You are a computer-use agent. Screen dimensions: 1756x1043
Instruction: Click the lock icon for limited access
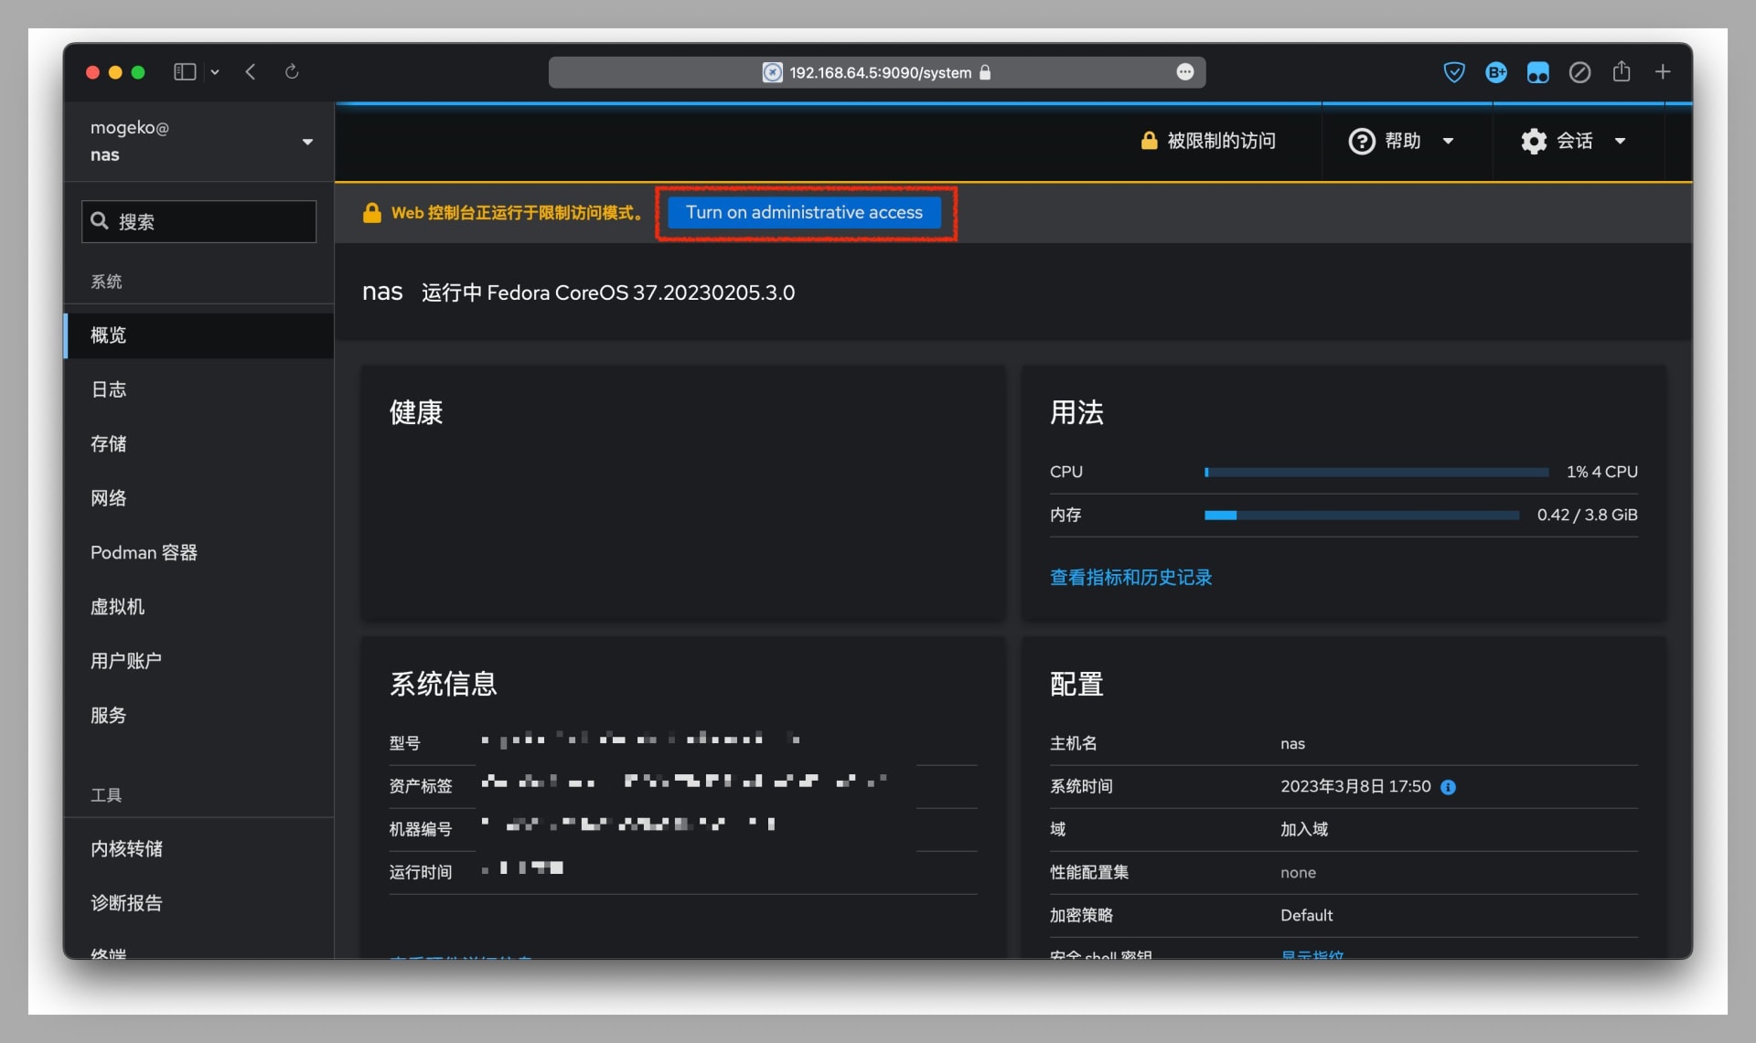1149,141
